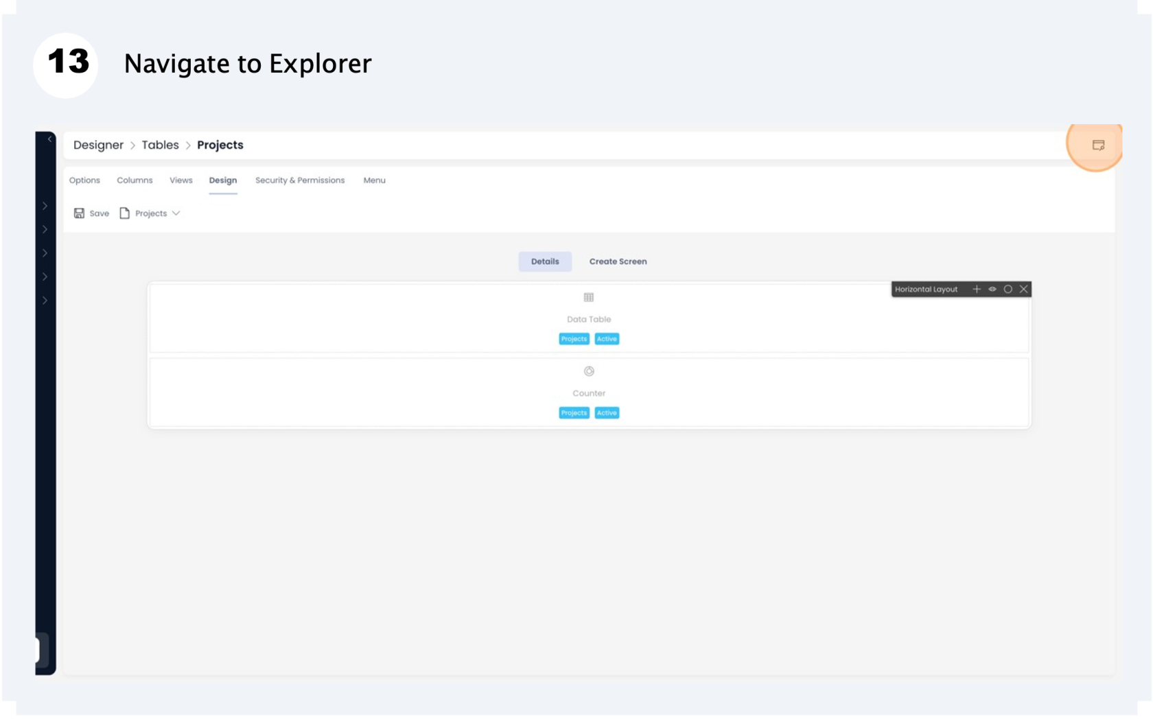The height and width of the screenshot is (719, 1153).
Task: Open the Explorer icon at top right
Action: 1098,145
